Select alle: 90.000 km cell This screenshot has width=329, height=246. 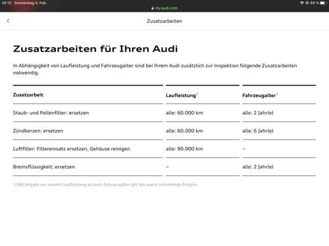[x=184, y=149]
